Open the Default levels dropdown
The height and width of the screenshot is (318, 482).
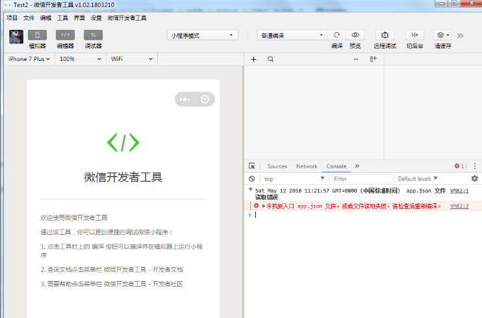[418, 178]
